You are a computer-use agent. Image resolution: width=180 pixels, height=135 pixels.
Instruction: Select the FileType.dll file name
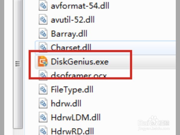pyautogui.click(x=72, y=90)
